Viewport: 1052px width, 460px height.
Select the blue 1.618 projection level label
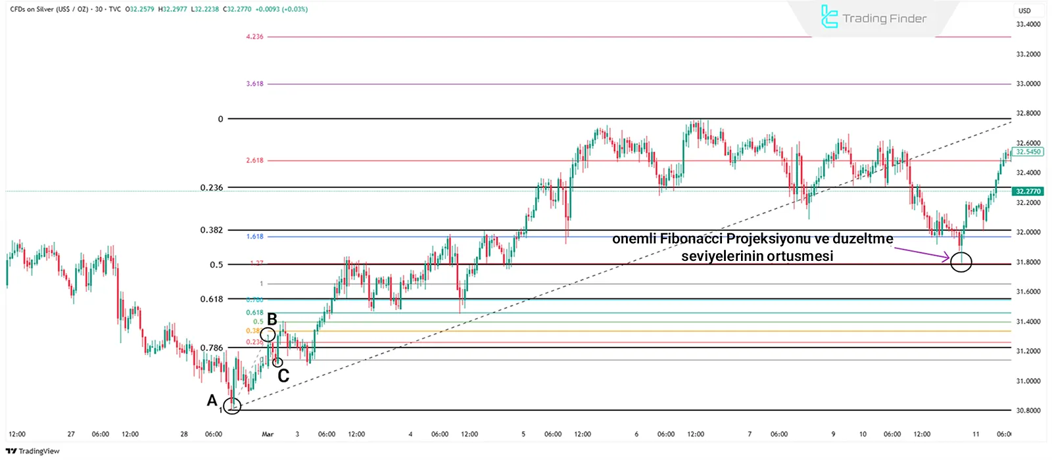pyautogui.click(x=254, y=237)
